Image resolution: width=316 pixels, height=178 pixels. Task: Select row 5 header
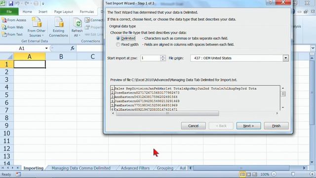(6, 95)
